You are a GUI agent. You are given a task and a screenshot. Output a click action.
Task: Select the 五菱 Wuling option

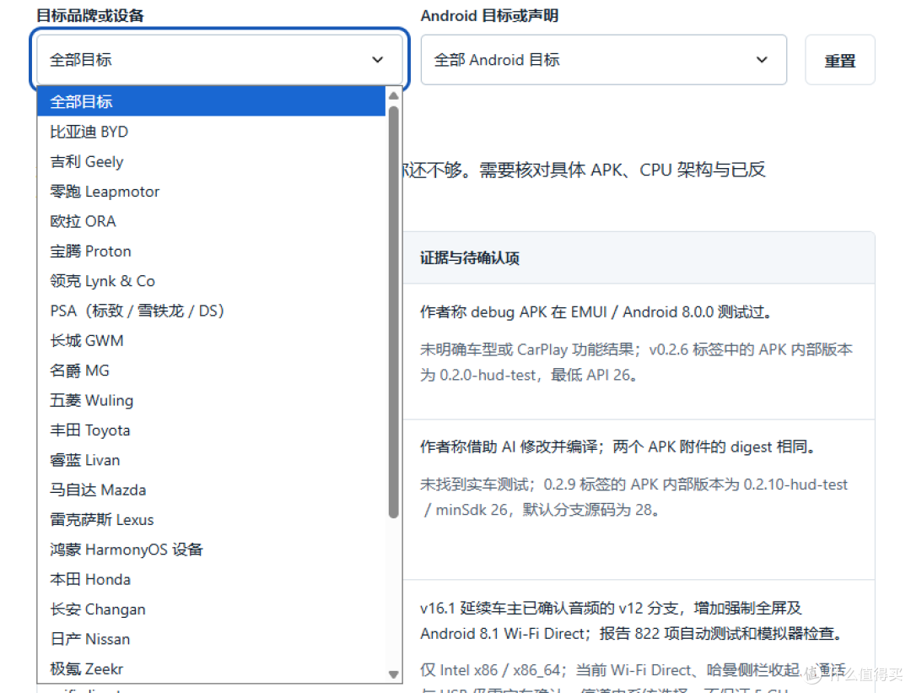tap(212, 401)
